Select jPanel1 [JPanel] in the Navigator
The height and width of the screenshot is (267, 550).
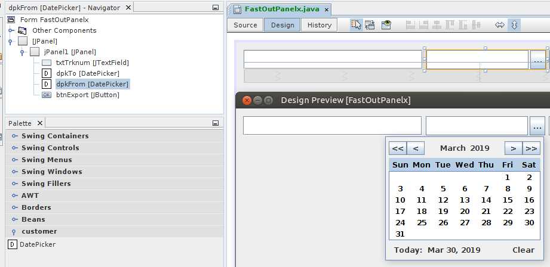point(70,52)
